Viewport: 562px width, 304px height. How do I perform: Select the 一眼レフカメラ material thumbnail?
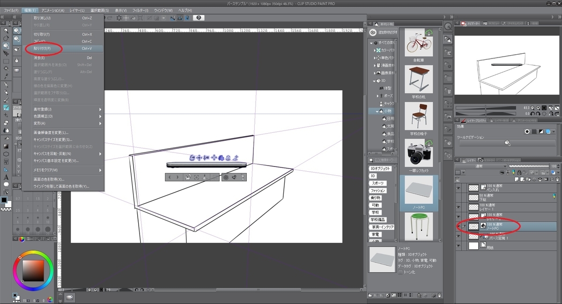[x=418, y=153]
